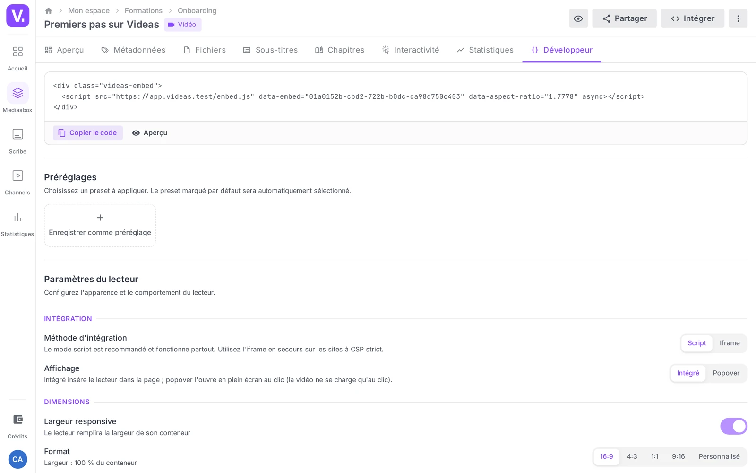Switch to the Aperçu tab
This screenshot has height=473, width=756.
[x=64, y=50]
